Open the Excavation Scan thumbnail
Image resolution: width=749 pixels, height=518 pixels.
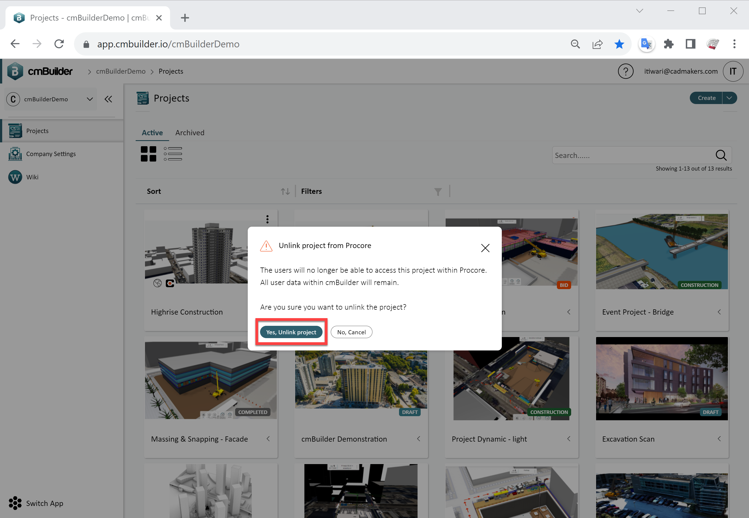point(662,378)
